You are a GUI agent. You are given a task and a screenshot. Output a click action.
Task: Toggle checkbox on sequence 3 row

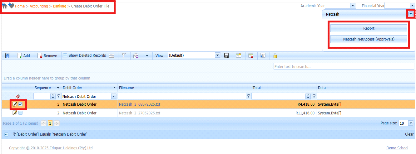pyautogui.click(x=21, y=104)
